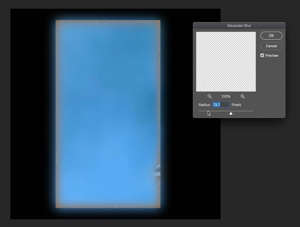Click the Preview label text
Viewport: 300px width, 227px height.
(x=271, y=55)
